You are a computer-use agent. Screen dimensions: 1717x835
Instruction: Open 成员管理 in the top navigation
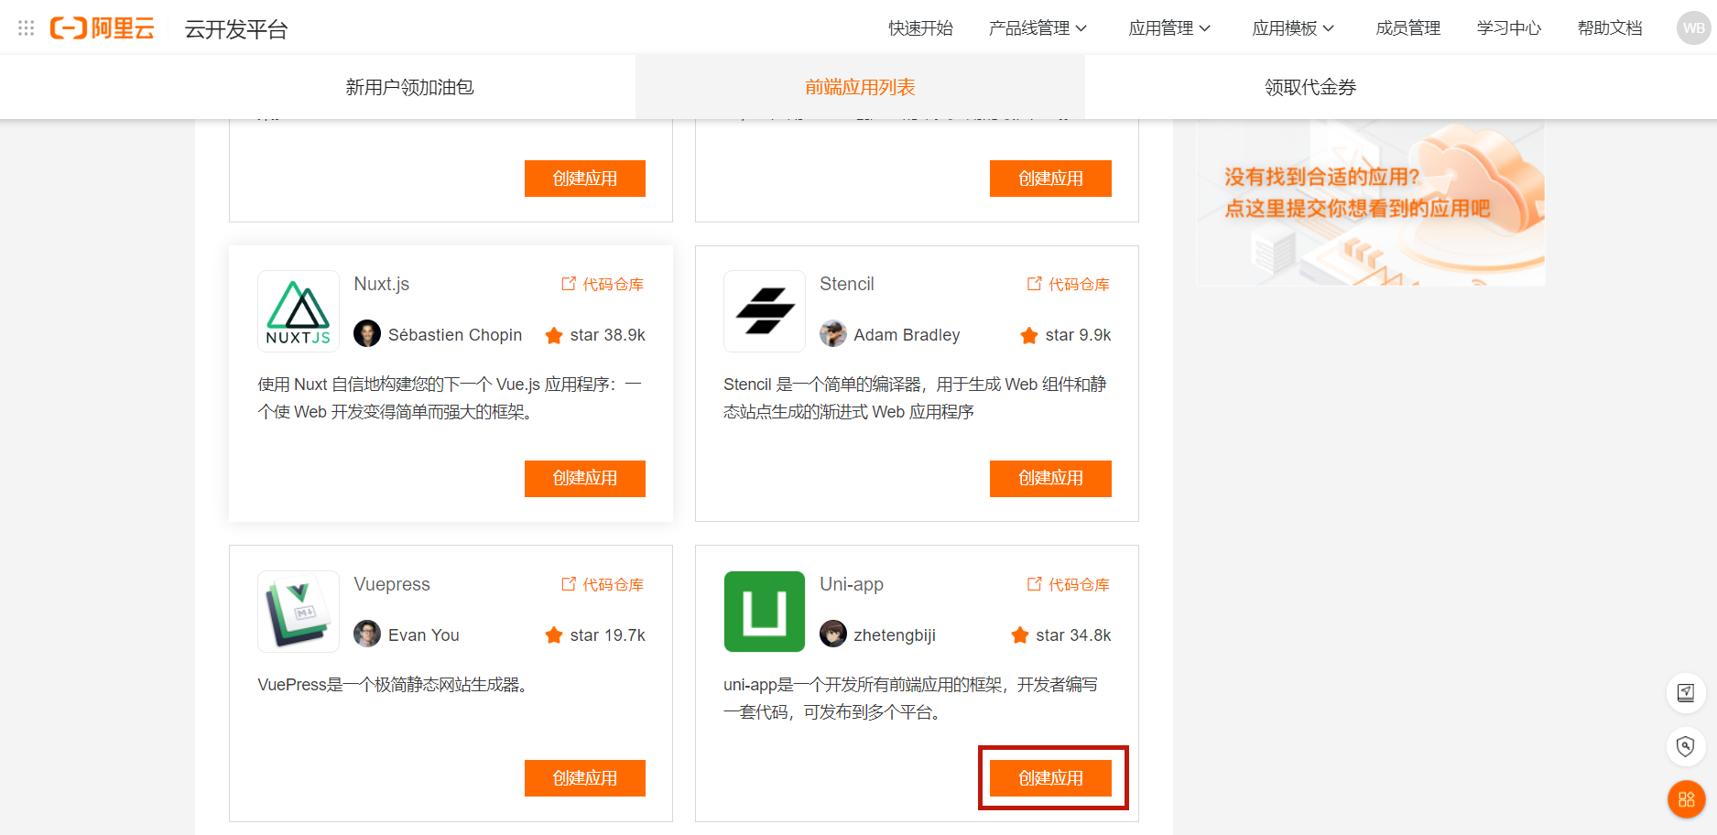1408,28
